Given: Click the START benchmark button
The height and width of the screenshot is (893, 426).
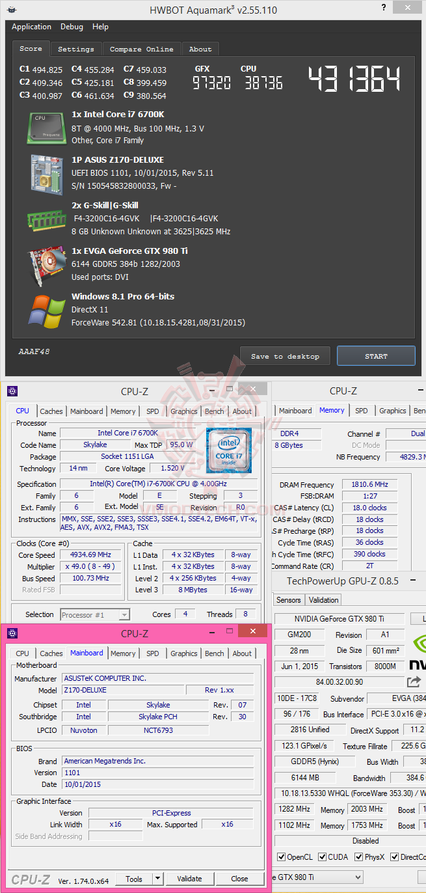Looking at the screenshot, I should (x=376, y=356).
